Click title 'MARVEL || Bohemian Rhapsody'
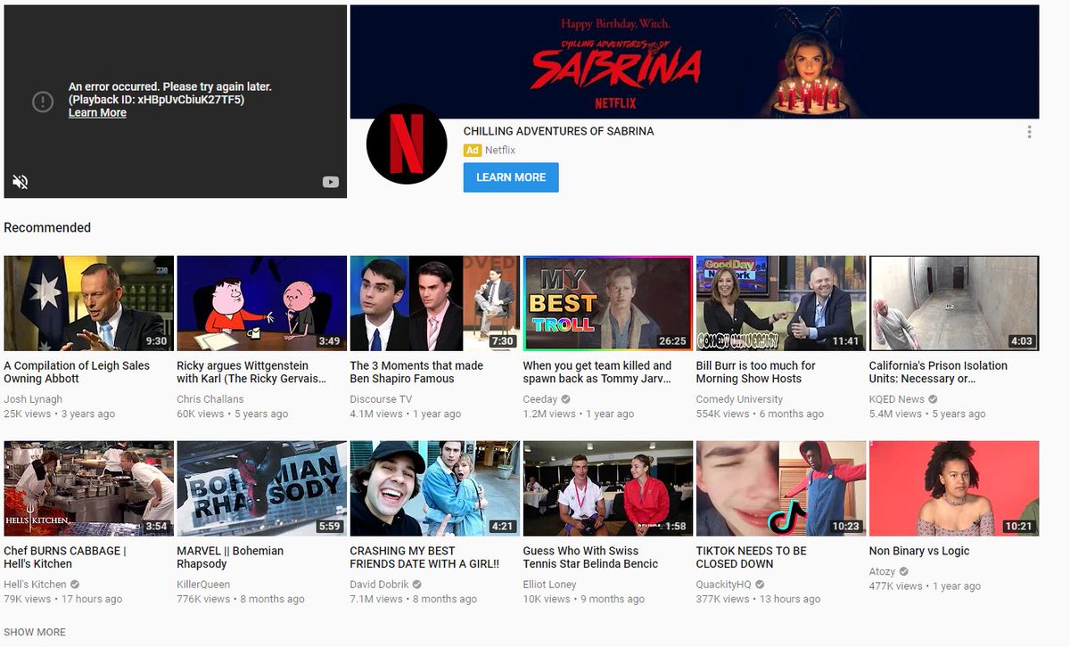1070x647 pixels. coord(230,557)
